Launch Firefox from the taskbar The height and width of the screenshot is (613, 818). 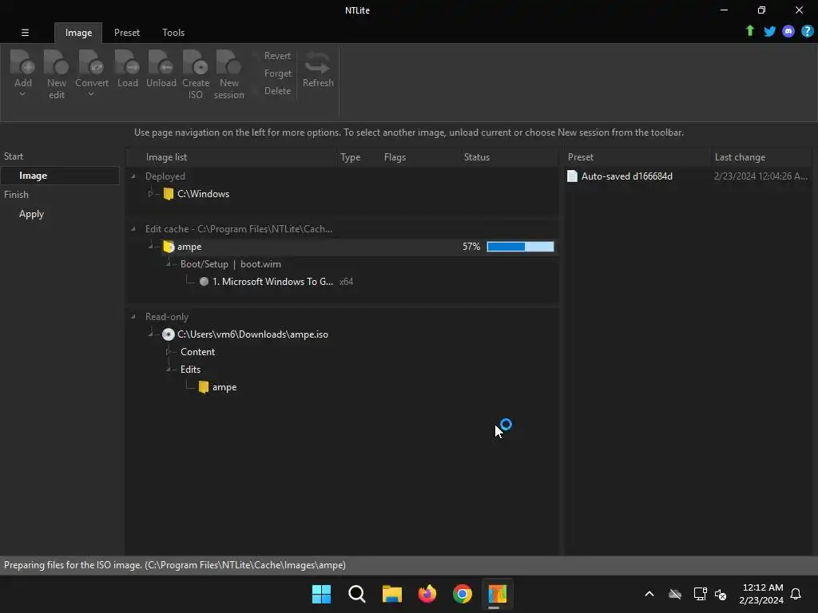(427, 594)
